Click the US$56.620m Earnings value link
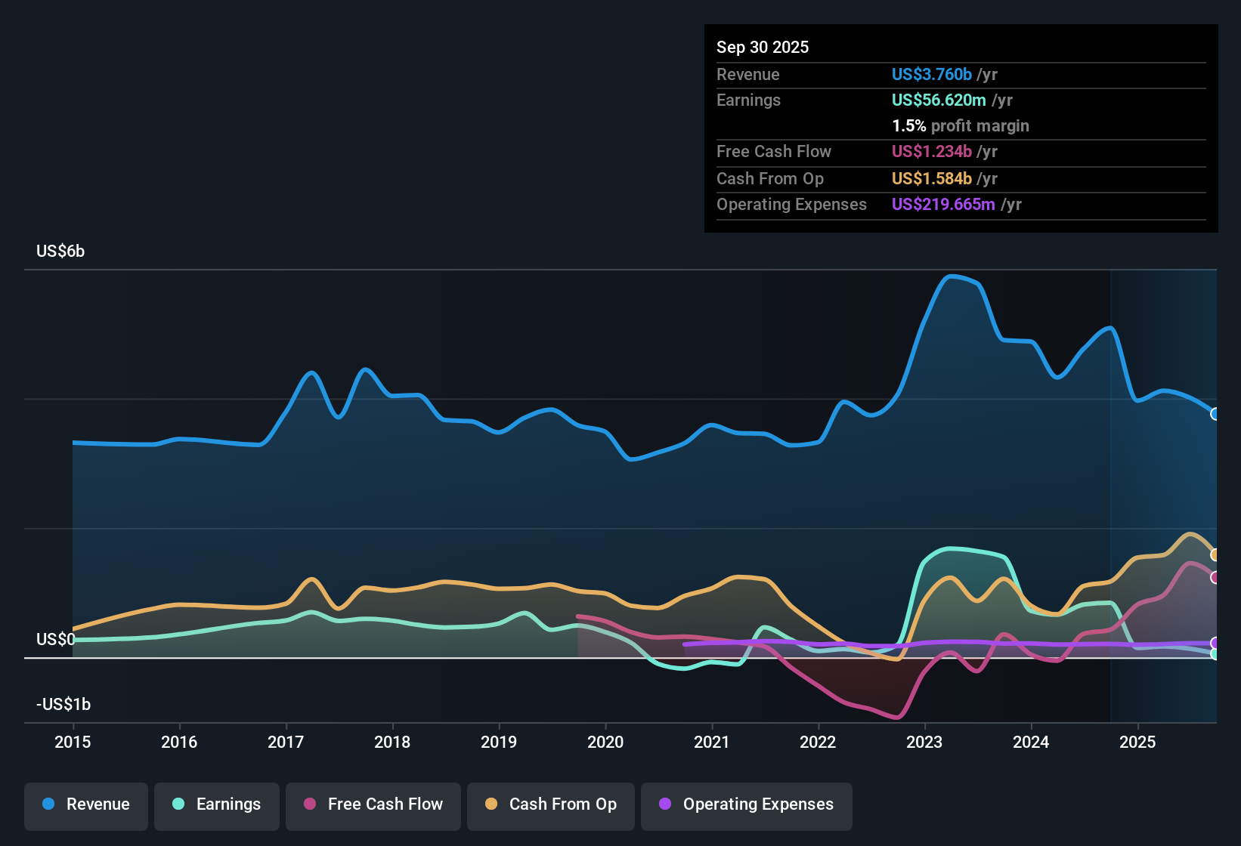1241x846 pixels. pos(939,100)
